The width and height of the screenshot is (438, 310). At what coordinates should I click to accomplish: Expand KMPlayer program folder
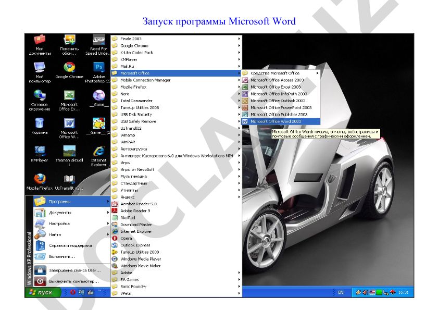pyautogui.click(x=176, y=59)
